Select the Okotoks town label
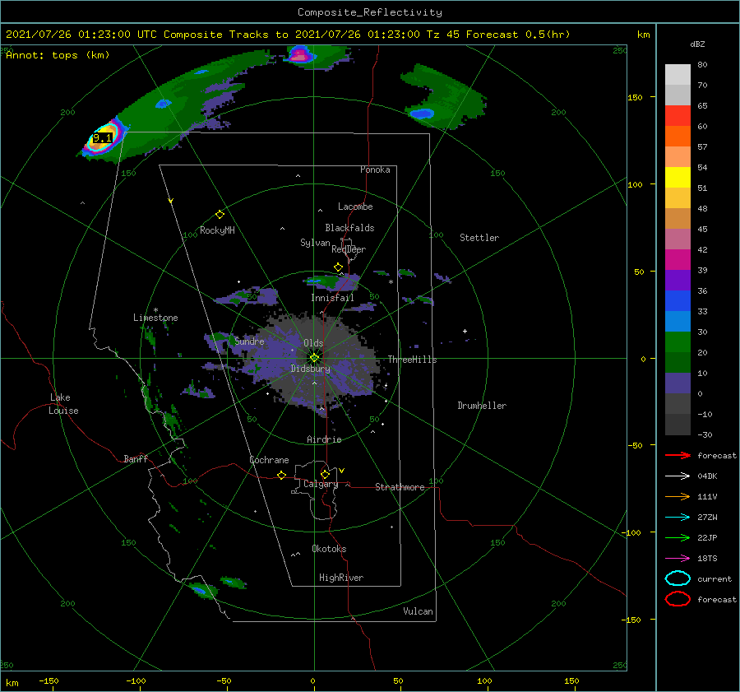 click(329, 549)
